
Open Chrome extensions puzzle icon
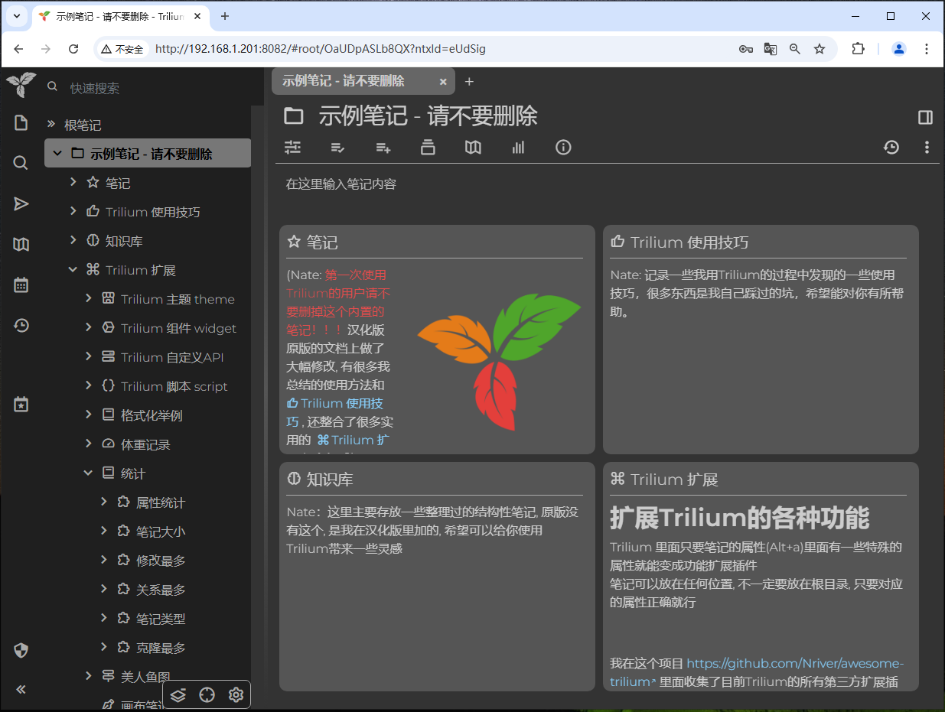point(858,49)
